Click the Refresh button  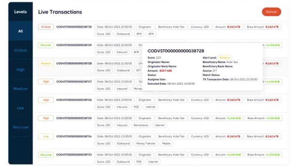click(271, 11)
